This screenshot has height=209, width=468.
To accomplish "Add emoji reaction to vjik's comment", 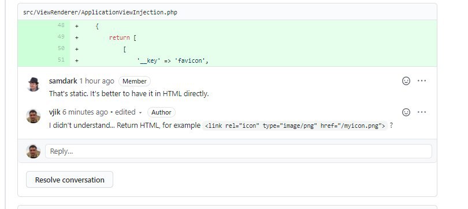I will point(406,112).
